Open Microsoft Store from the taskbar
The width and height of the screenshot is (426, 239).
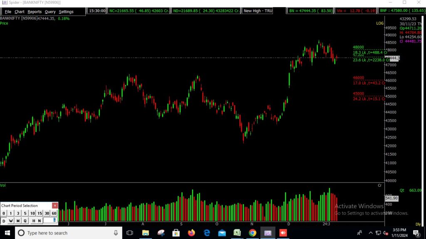(x=176, y=233)
